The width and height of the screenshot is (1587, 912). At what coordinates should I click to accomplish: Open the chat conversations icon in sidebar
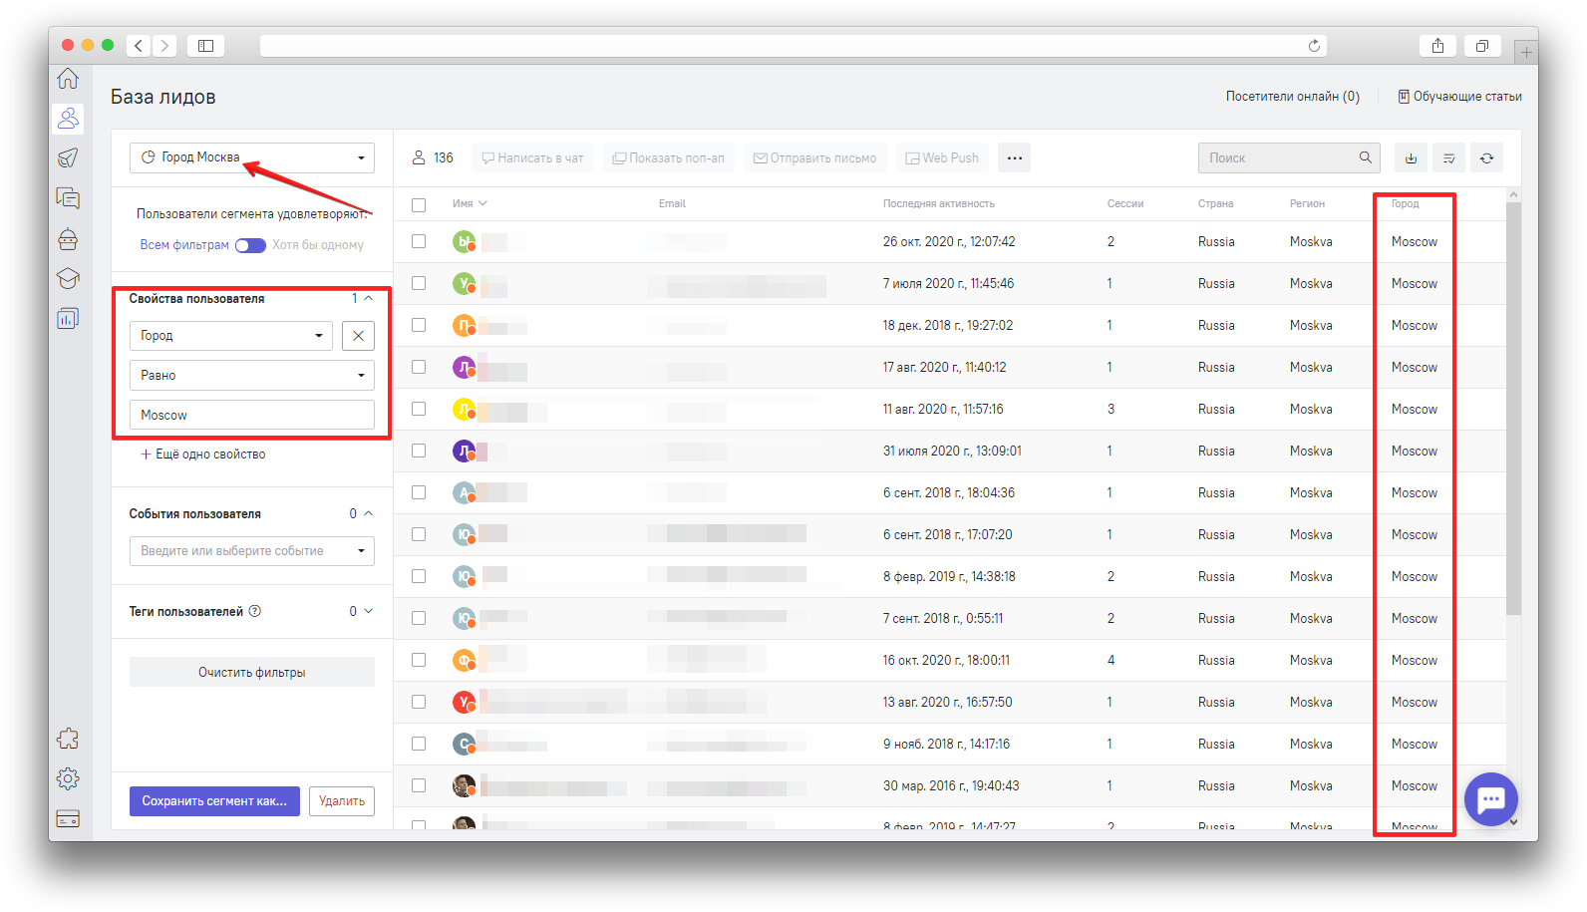[68, 198]
